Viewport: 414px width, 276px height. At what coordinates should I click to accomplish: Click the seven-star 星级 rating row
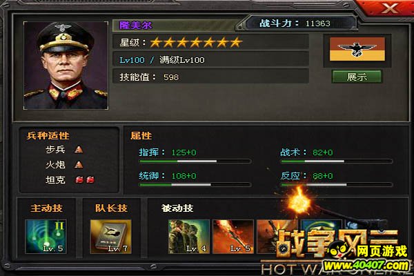click(210, 42)
